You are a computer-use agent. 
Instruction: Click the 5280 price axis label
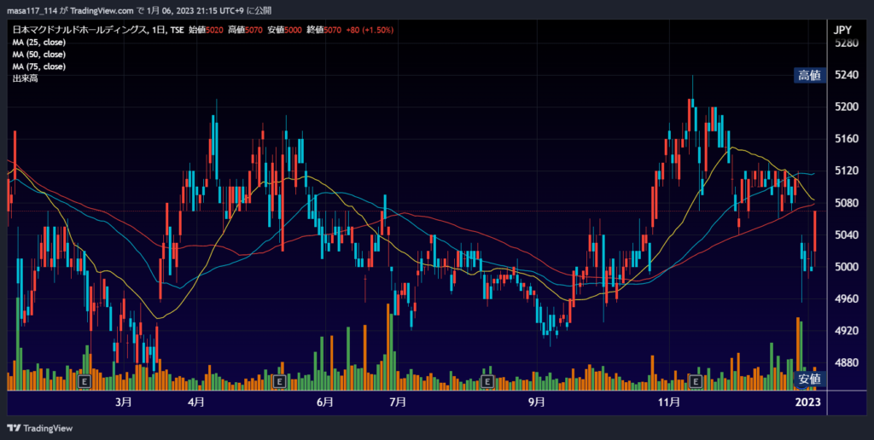click(847, 43)
